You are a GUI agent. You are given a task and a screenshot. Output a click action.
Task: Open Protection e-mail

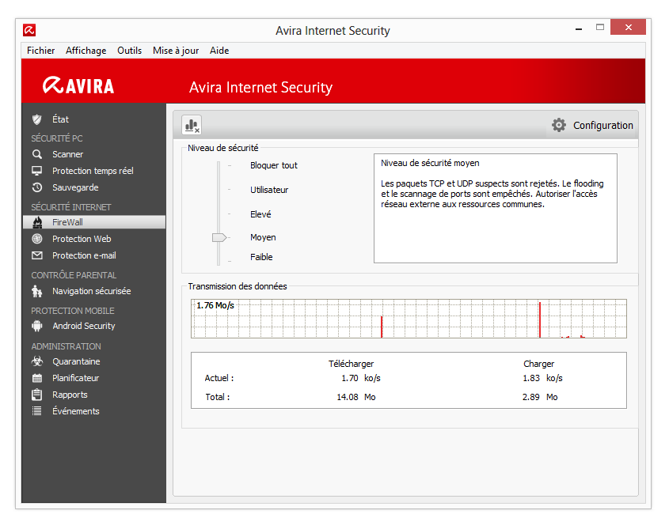point(86,255)
